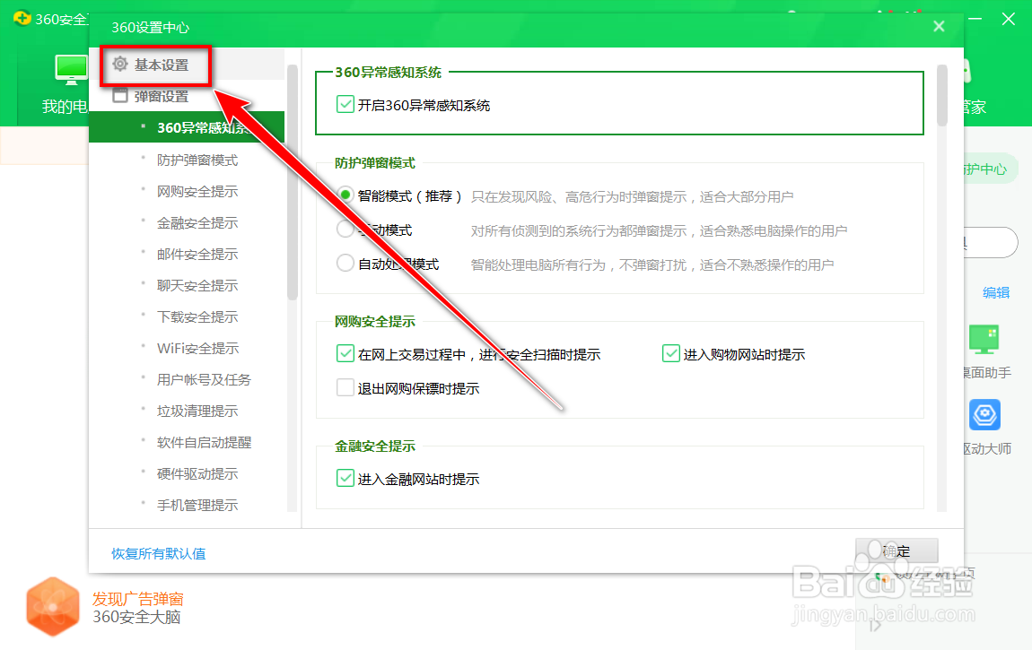Open 驱动大师 icon in main window

pyautogui.click(x=984, y=415)
